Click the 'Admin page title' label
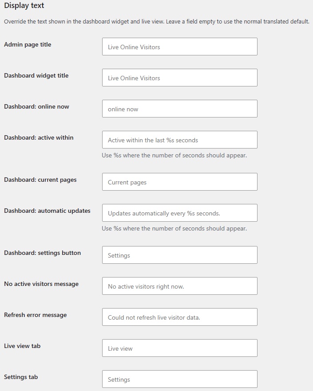 (x=28, y=45)
